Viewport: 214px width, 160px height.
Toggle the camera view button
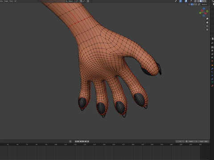[207, 26]
